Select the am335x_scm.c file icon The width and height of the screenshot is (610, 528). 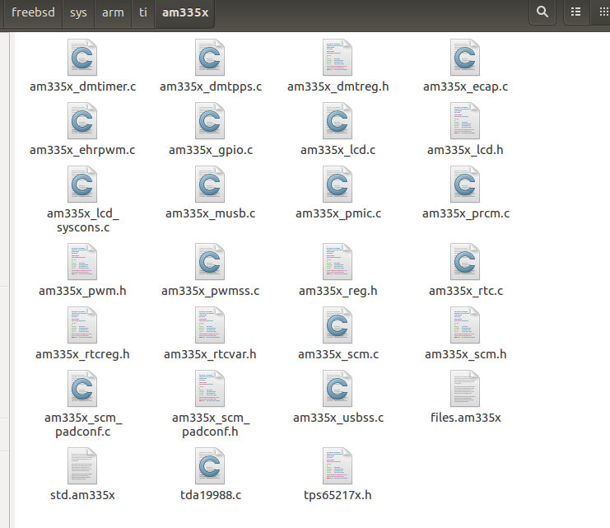[x=338, y=325]
